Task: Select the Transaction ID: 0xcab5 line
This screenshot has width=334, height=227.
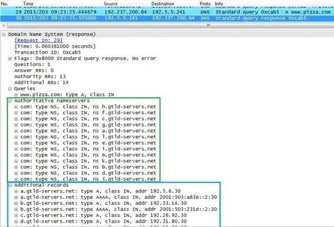Action: (48, 52)
